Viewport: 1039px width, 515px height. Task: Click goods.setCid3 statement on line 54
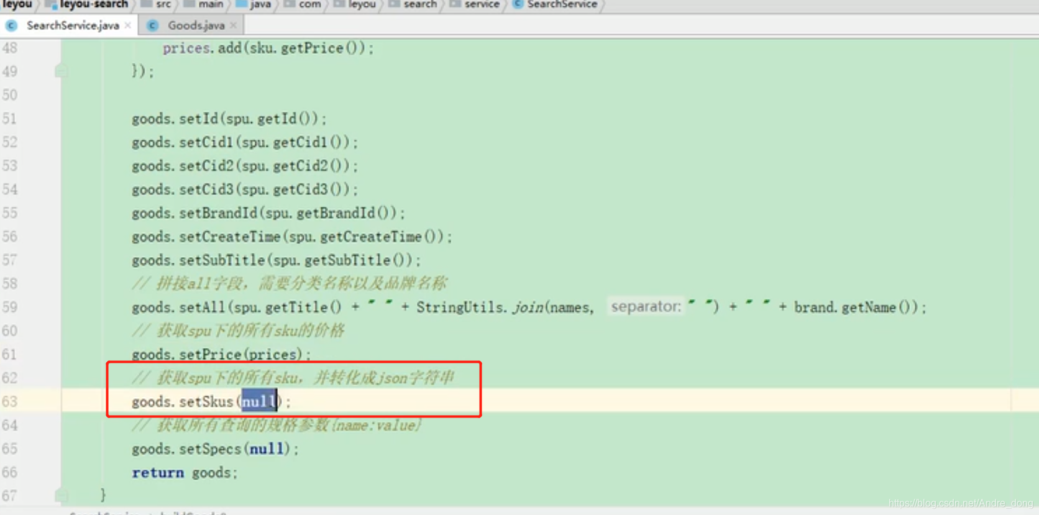[244, 189]
